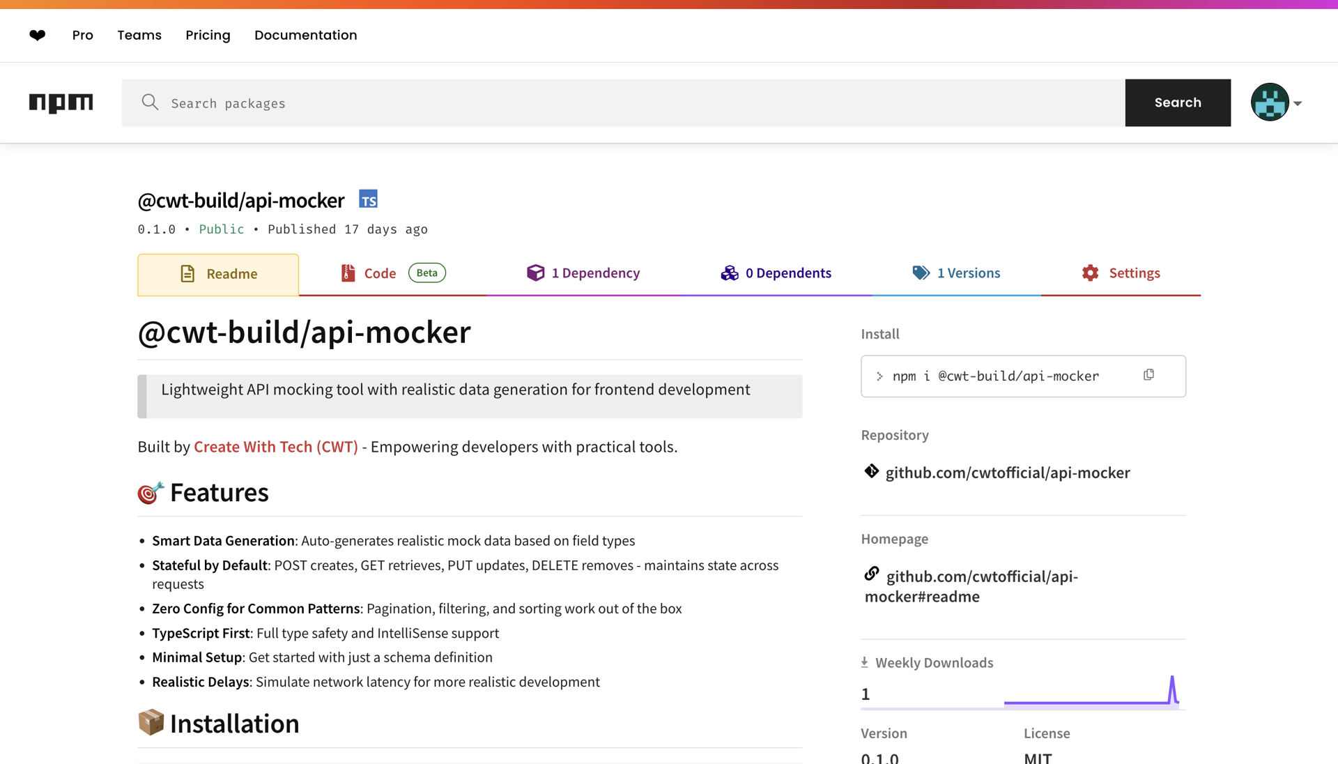The height and width of the screenshot is (764, 1338).
Task: Click the Minimal Setup bullet
Action: (322, 657)
